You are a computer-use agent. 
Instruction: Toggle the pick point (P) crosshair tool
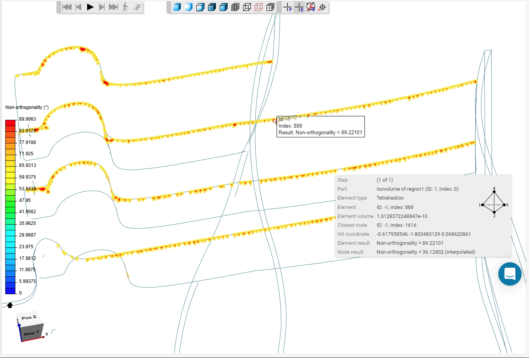287,7
